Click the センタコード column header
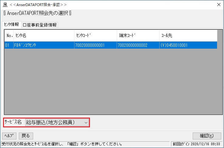This screenshot has height=148, width=224. 95,36
